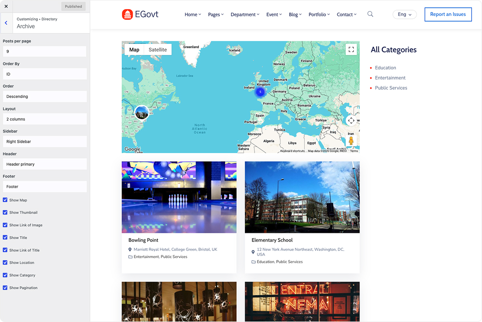Click the Published button

(73, 6)
